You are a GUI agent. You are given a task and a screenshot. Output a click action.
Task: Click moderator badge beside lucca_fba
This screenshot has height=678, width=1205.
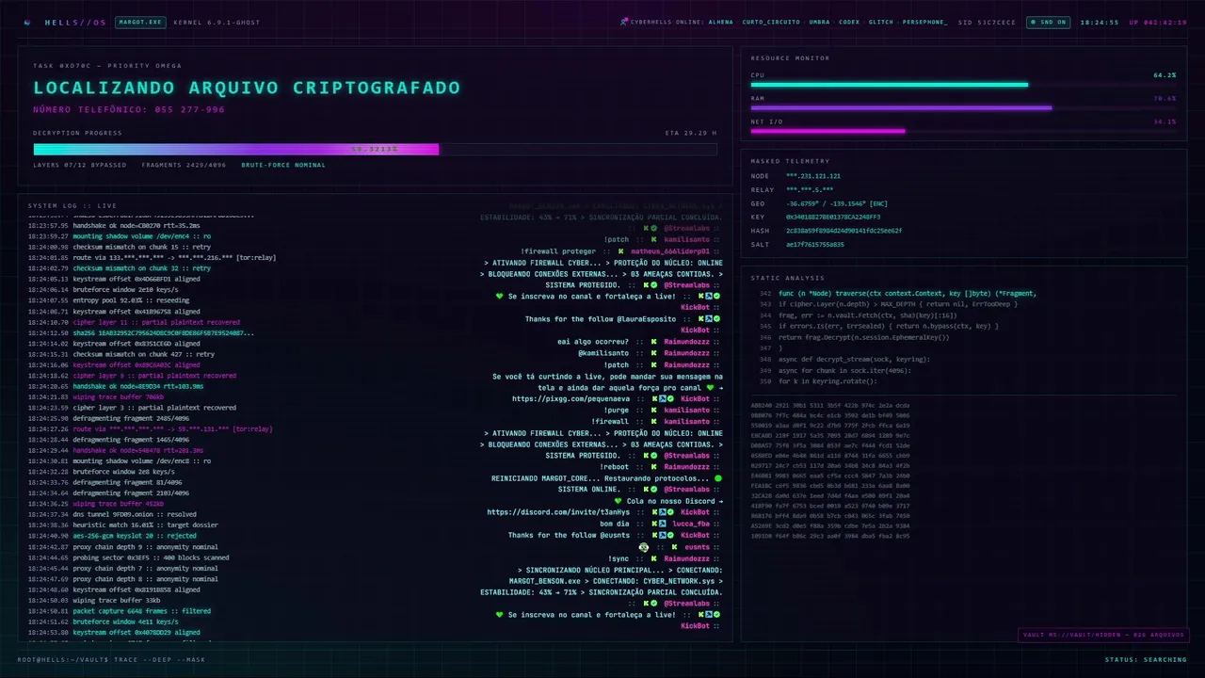[x=663, y=524]
